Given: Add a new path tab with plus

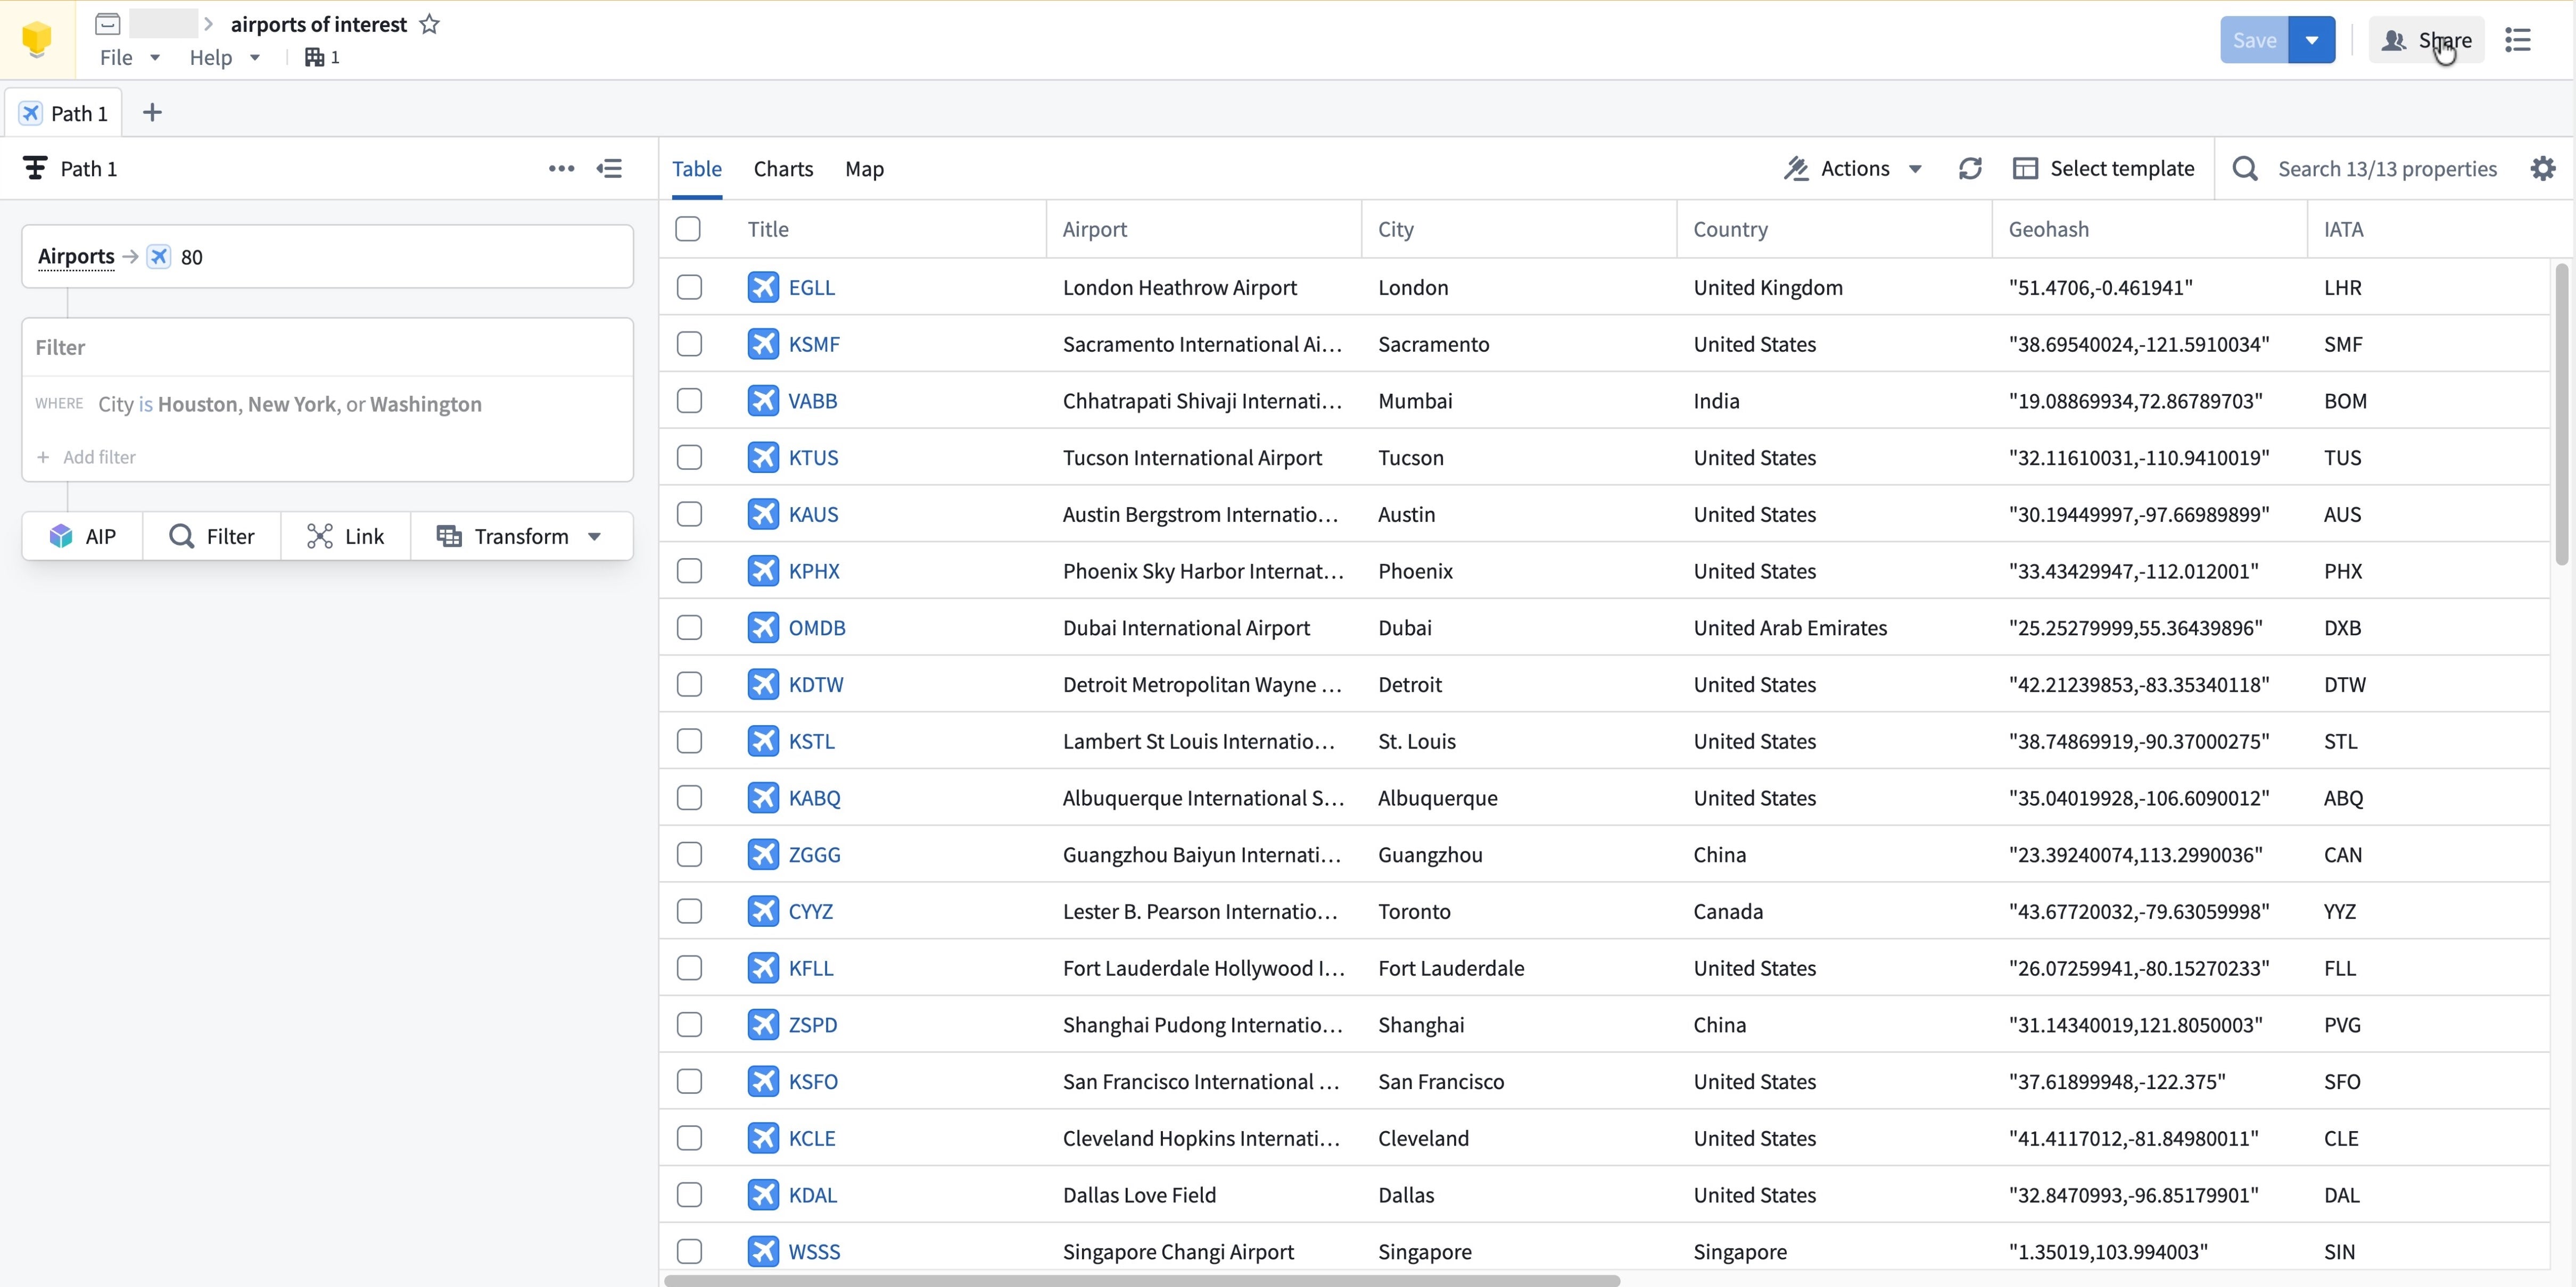Looking at the screenshot, I should tap(152, 113).
